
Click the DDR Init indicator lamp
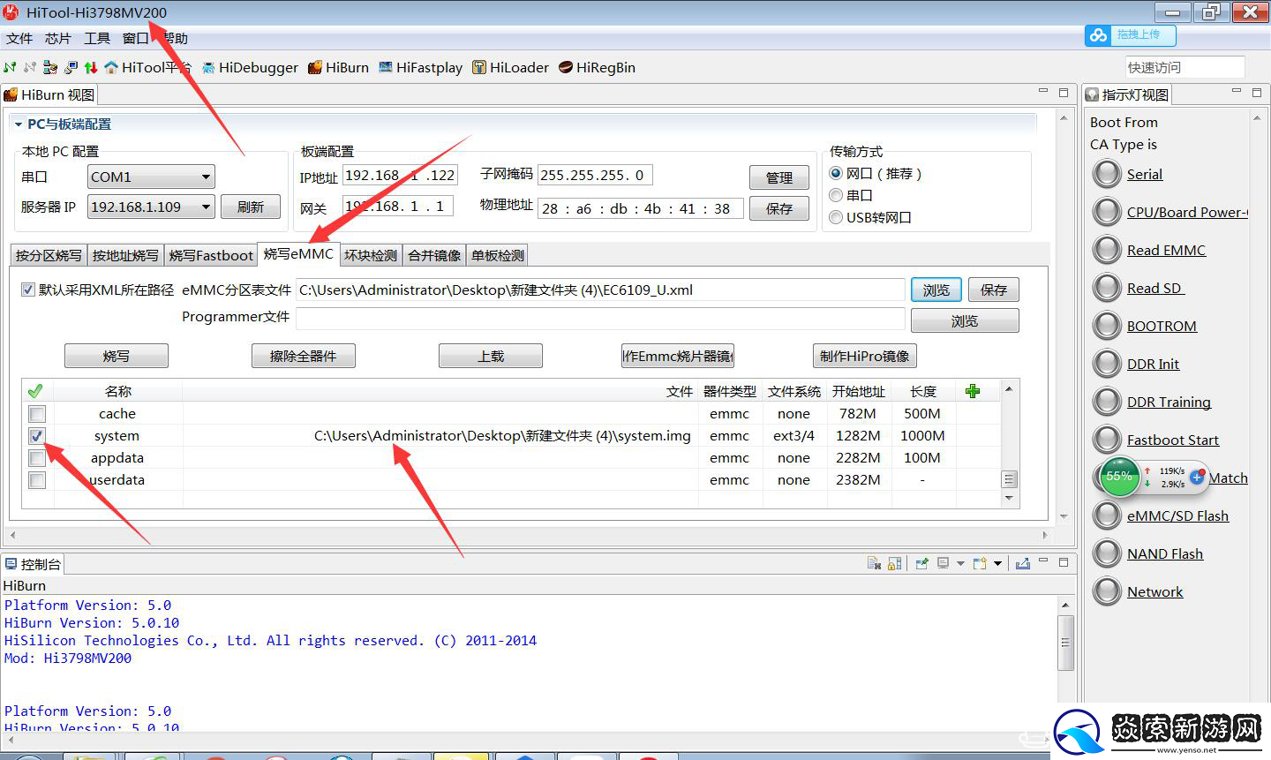coord(1107,364)
